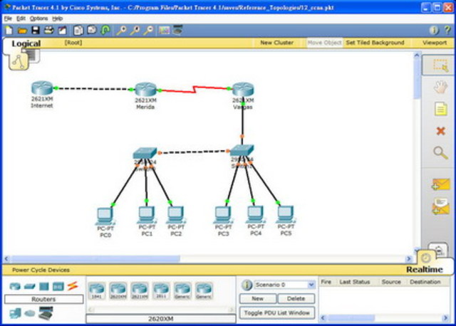
Task: Click the Set Tiled Background button
Action: [375, 43]
